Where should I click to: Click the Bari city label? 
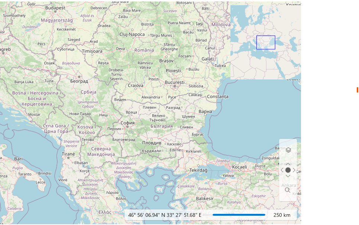coord(18,159)
